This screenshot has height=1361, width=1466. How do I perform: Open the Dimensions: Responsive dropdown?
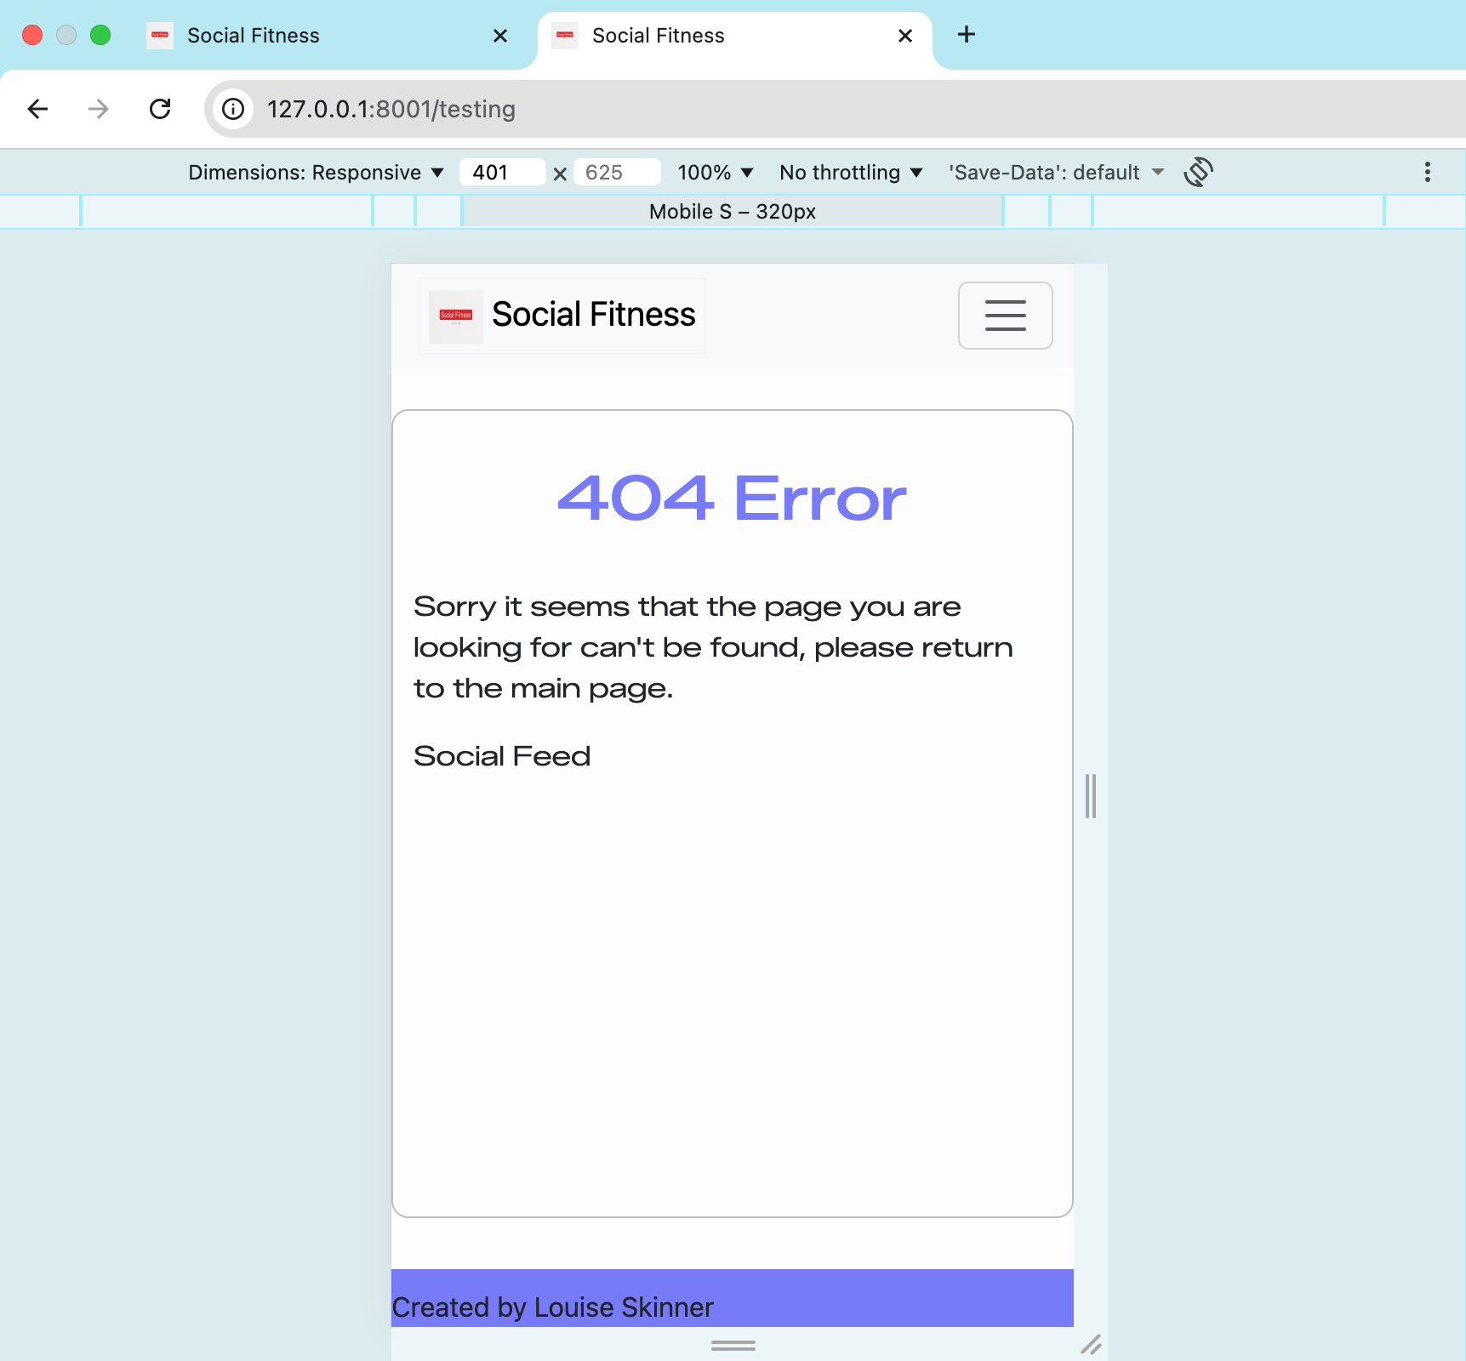(x=315, y=172)
